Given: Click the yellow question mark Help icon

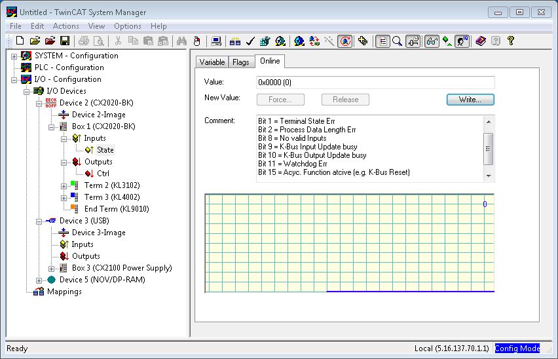Looking at the screenshot, I should [x=511, y=41].
